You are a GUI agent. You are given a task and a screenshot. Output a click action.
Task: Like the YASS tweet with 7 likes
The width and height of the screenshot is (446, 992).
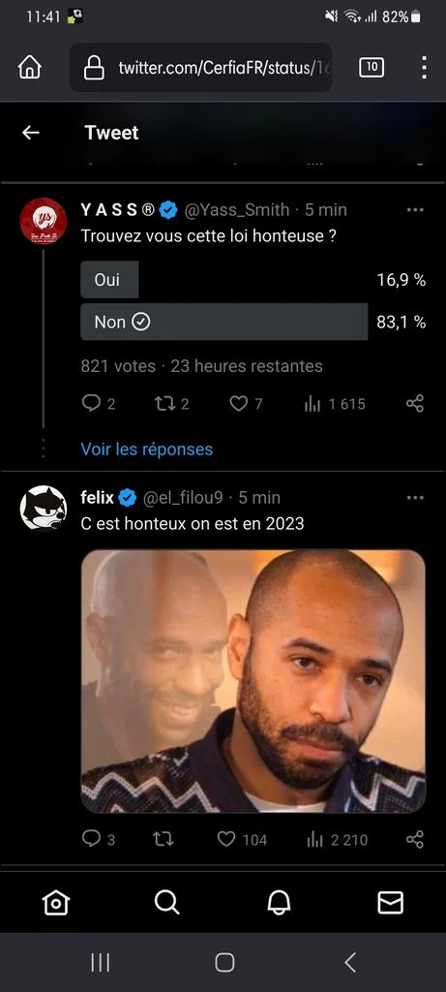tap(246, 404)
